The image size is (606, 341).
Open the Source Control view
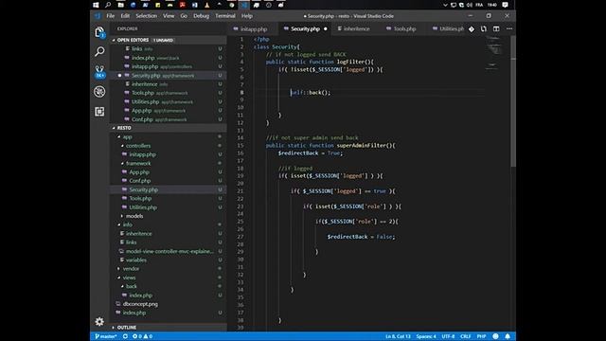(x=99, y=72)
